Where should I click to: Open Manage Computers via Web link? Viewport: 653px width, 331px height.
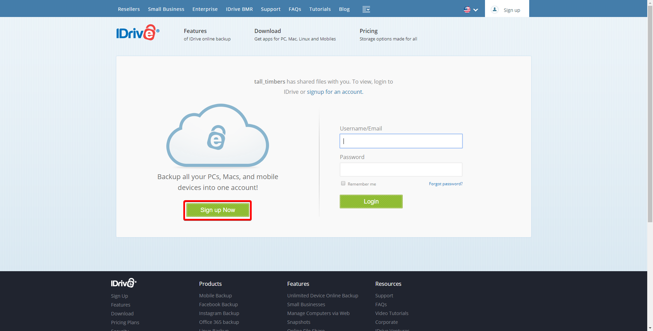(x=318, y=313)
